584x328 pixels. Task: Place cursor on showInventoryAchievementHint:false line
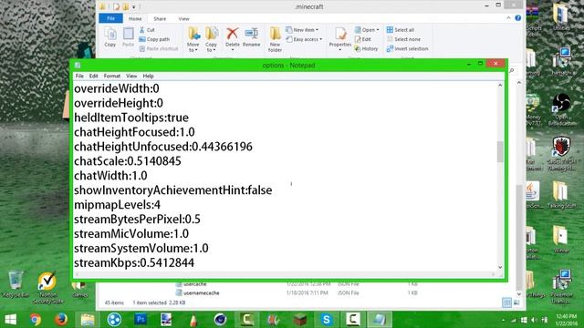(x=173, y=190)
